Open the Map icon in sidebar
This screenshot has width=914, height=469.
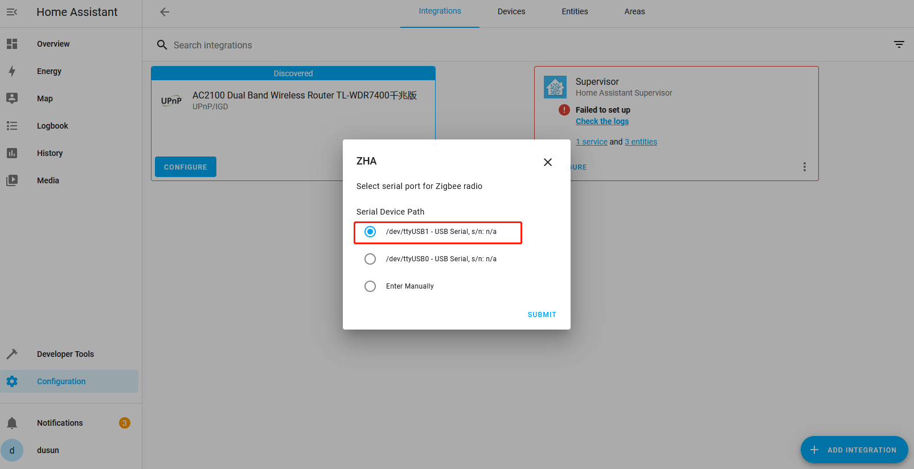[12, 98]
